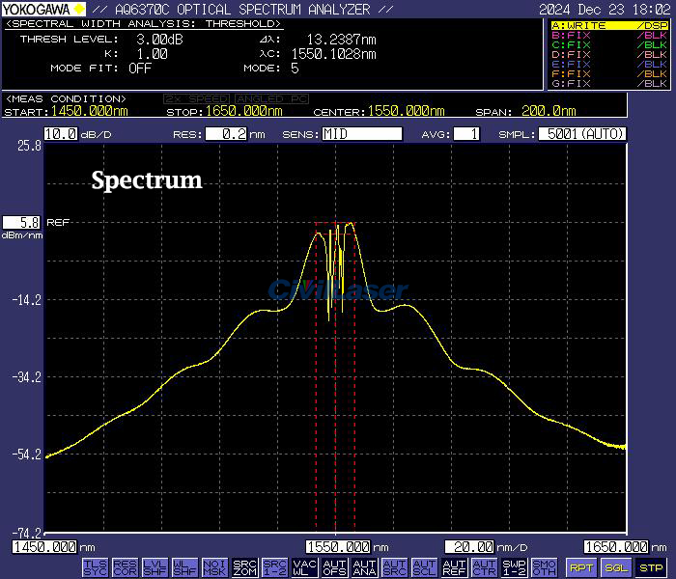This screenshot has width=676, height=579.
Task: Click the 25.8 axis label
Action: [29, 146]
